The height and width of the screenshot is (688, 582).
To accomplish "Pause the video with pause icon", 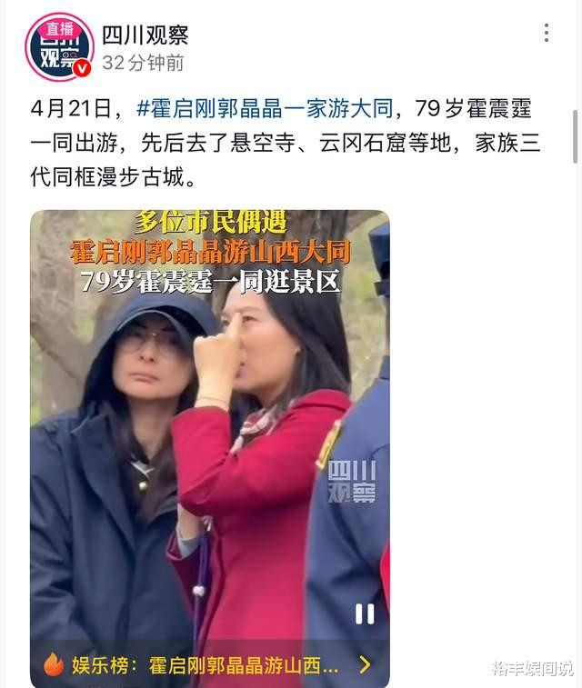I will 365,613.
